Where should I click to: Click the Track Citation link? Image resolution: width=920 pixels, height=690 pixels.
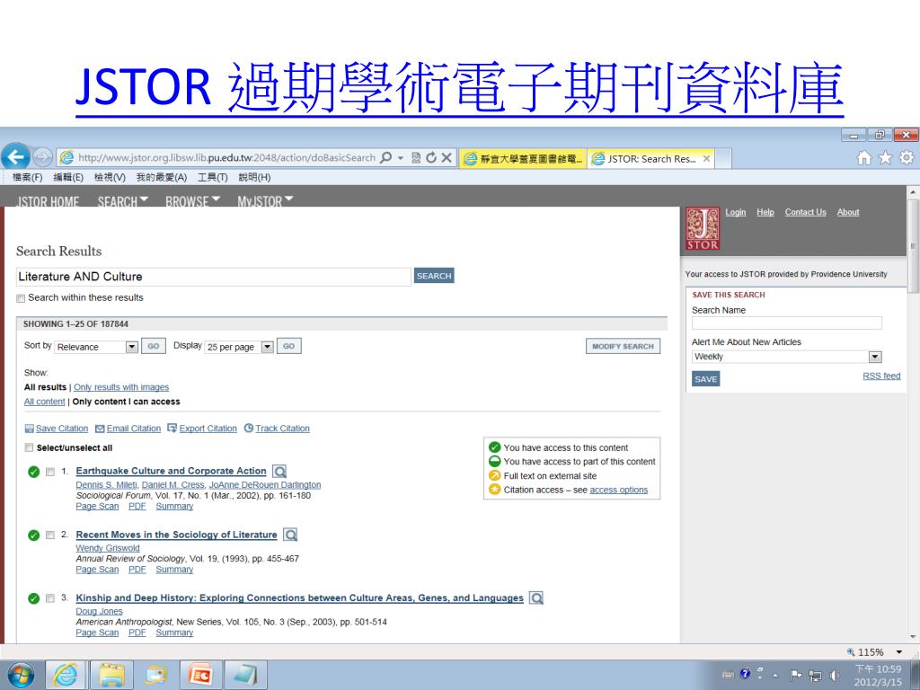click(x=282, y=429)
